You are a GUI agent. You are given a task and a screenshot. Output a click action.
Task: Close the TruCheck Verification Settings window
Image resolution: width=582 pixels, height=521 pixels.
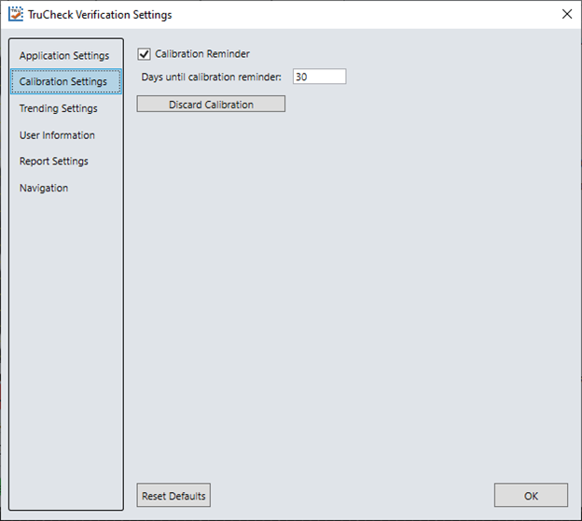pyautogui.click(x=566, y=14)
